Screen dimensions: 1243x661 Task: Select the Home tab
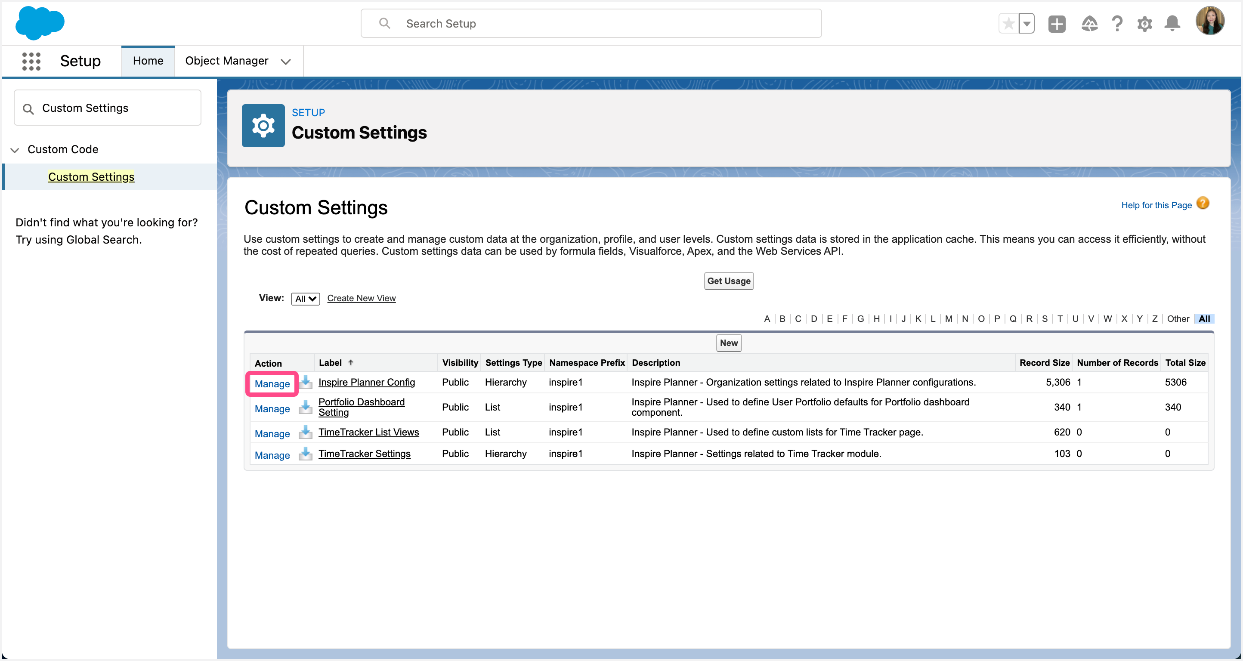click(x=148, y=61)
